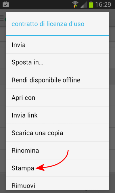Select Scarica una copia

coord(57,133)
